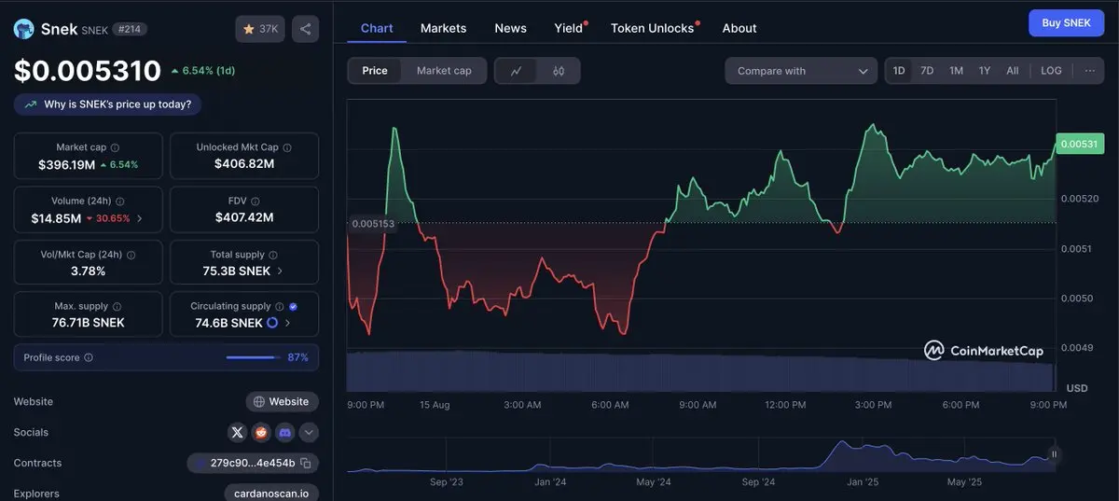Image resolution: width=1119 pixels, height=501 pixels.
Task: Click info icon next to Profile score
Action: coord(89,357)
